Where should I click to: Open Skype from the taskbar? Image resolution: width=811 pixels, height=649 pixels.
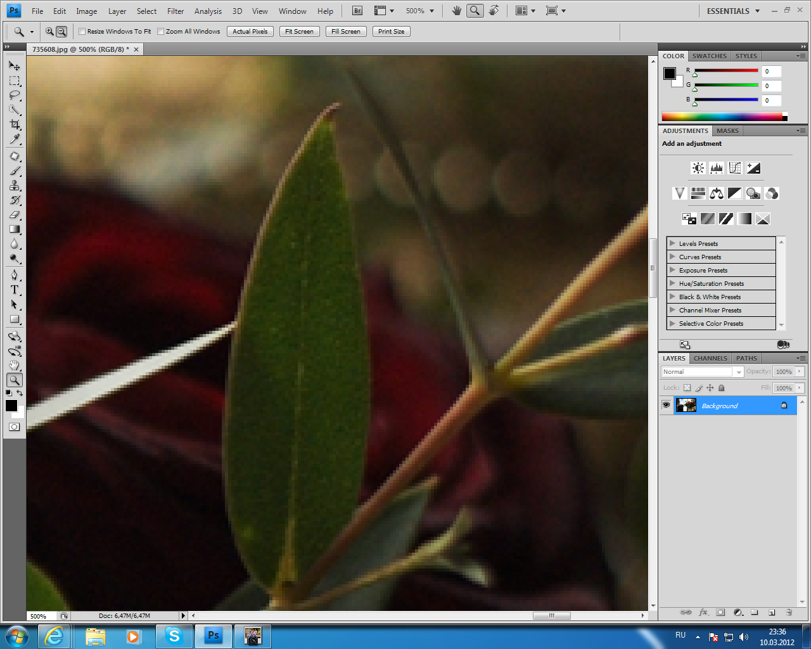point(174,636)
